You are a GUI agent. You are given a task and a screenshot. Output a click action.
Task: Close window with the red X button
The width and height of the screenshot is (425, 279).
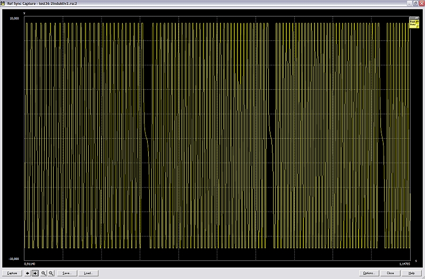coord(422,3)
